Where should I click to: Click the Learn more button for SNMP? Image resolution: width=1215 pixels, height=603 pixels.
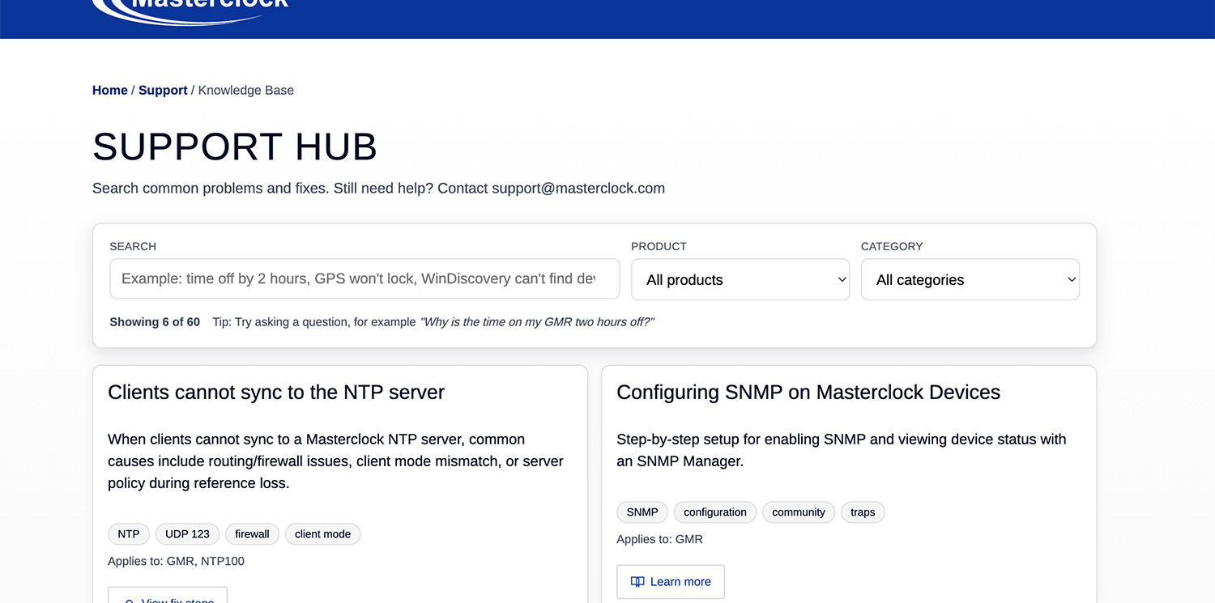(671, 581)
